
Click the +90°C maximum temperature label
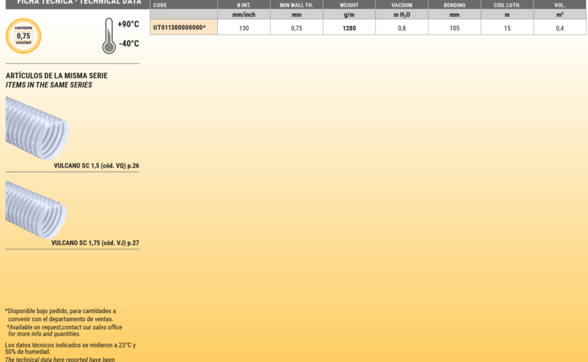[128, 25]
